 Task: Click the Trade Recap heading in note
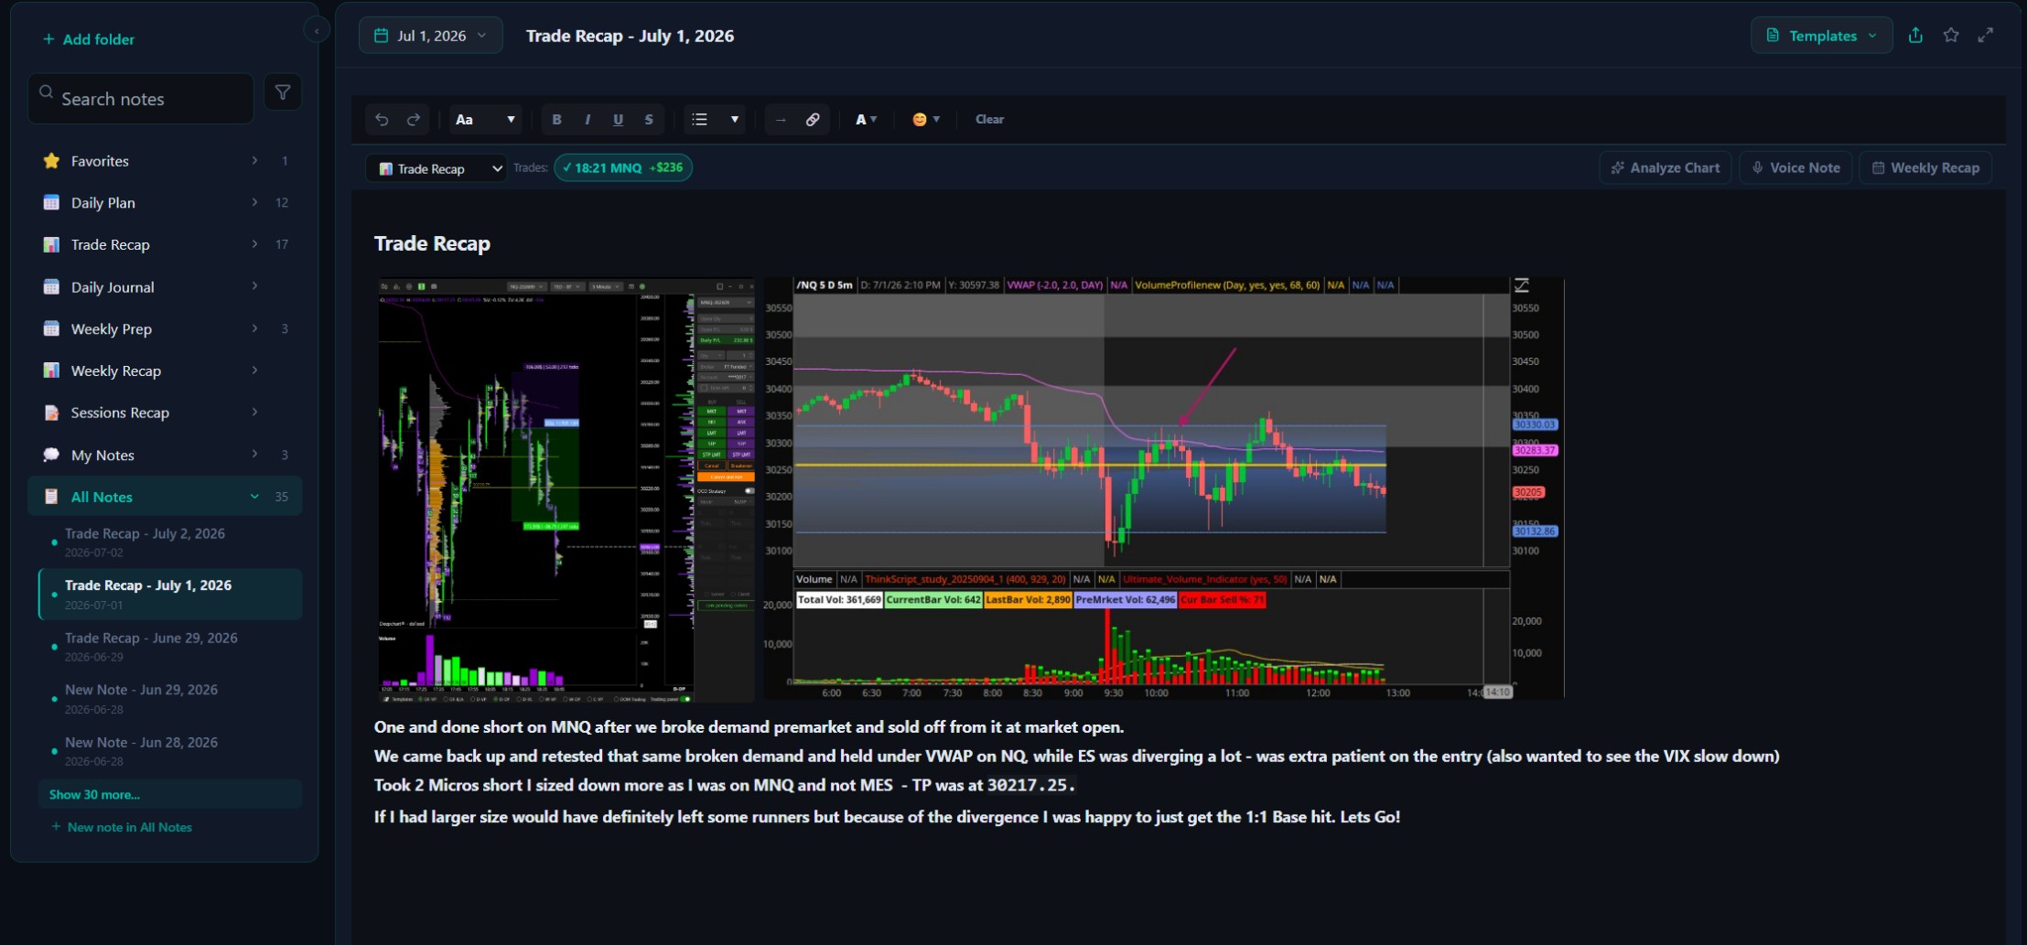coord(432,243)
